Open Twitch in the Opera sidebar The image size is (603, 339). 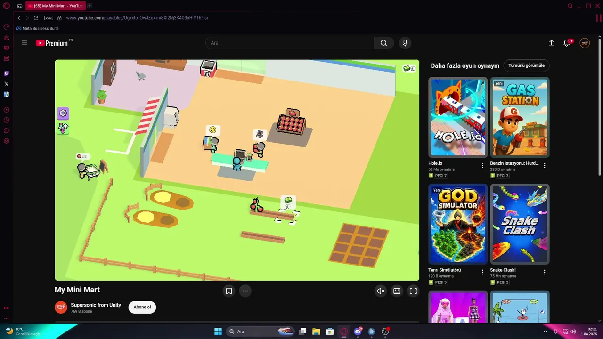6,73
